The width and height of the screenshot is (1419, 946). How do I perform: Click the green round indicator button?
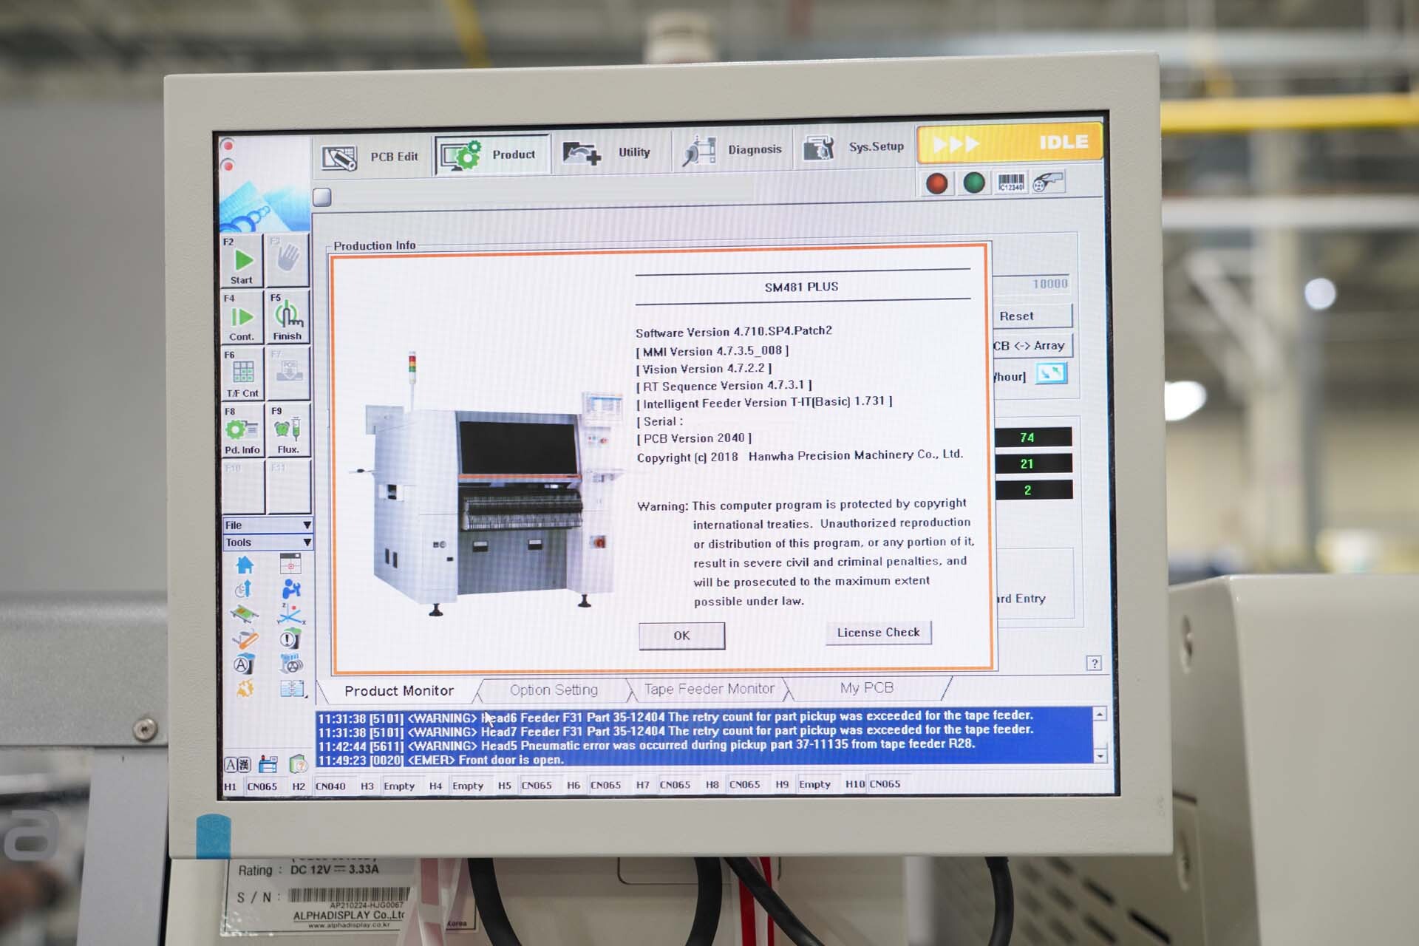(x=974, y=183)
